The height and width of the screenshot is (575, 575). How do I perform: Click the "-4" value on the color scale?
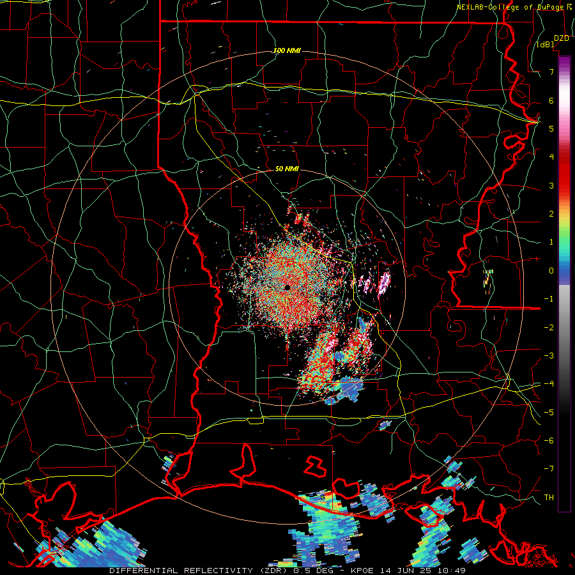pos(549,383)
